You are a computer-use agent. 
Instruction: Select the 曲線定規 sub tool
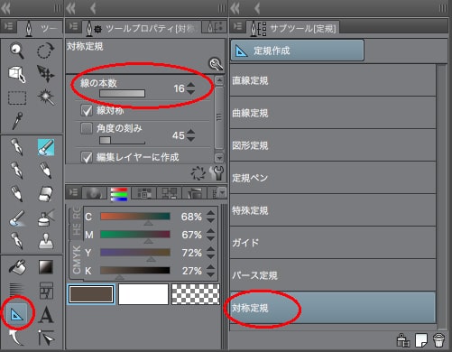333,113
